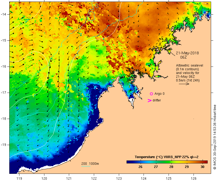Click latitude axis label -18
Viewport: 218px width, 181px height.
tap(3, 119)
